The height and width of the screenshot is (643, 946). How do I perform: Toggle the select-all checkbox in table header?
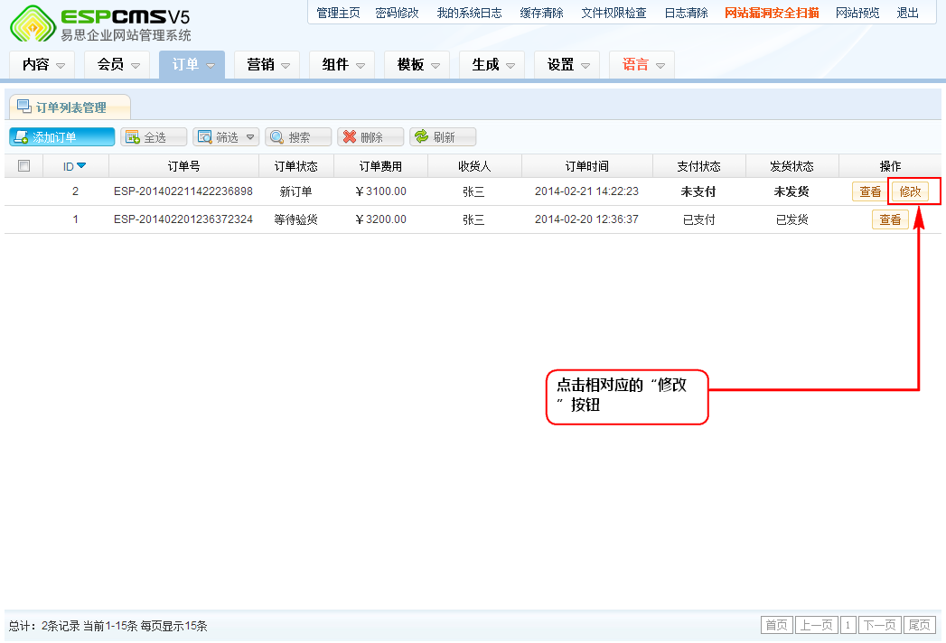[24, 166]
